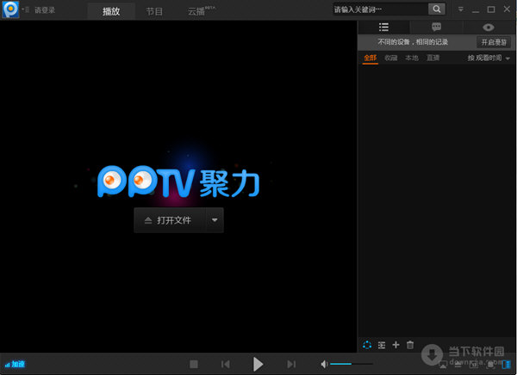Show the playlist list panel icon
517x375 pixels.
tap(383, 27)
